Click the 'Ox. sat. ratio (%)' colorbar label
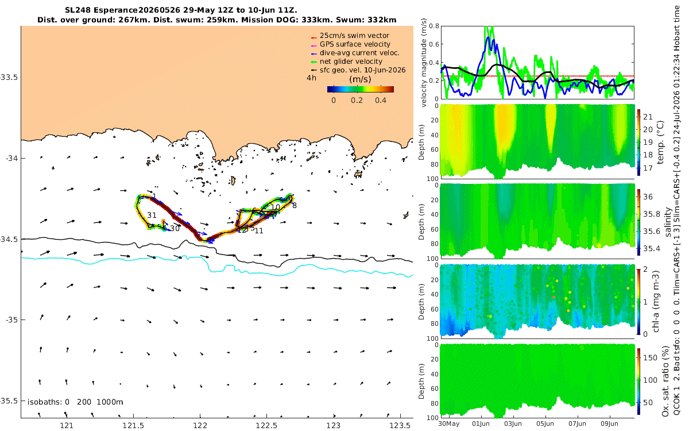689x431 pixels. 665,380
